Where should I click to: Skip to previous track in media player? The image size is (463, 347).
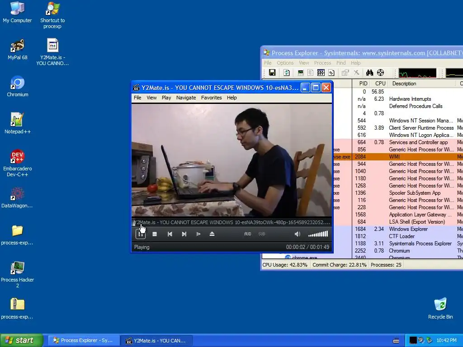pos(170,234)
